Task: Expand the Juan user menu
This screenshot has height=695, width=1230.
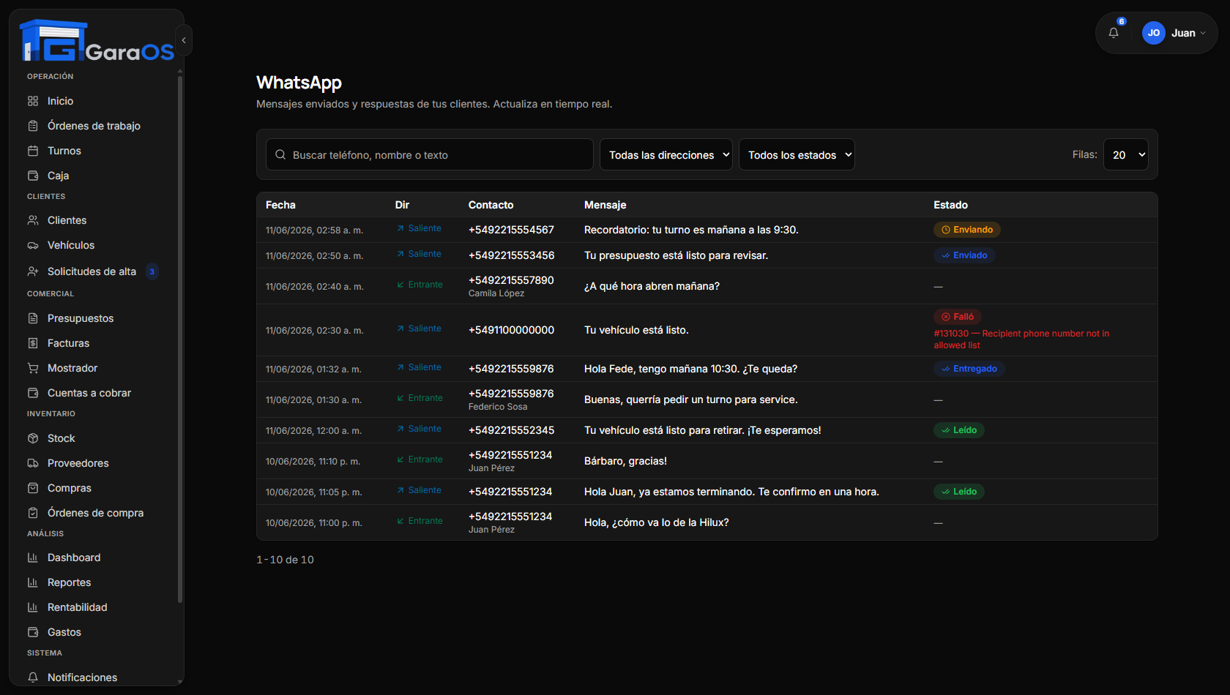Action: 1174,33
